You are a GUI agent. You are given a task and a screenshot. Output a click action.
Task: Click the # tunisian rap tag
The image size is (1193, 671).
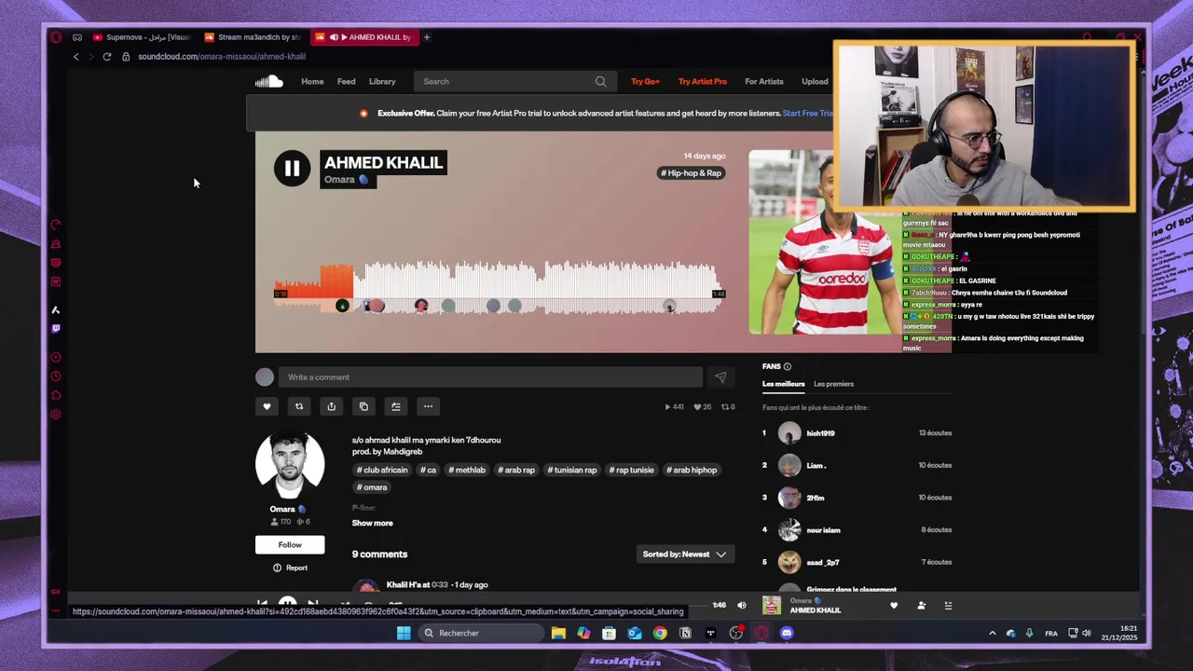click(x=572, y=471)
